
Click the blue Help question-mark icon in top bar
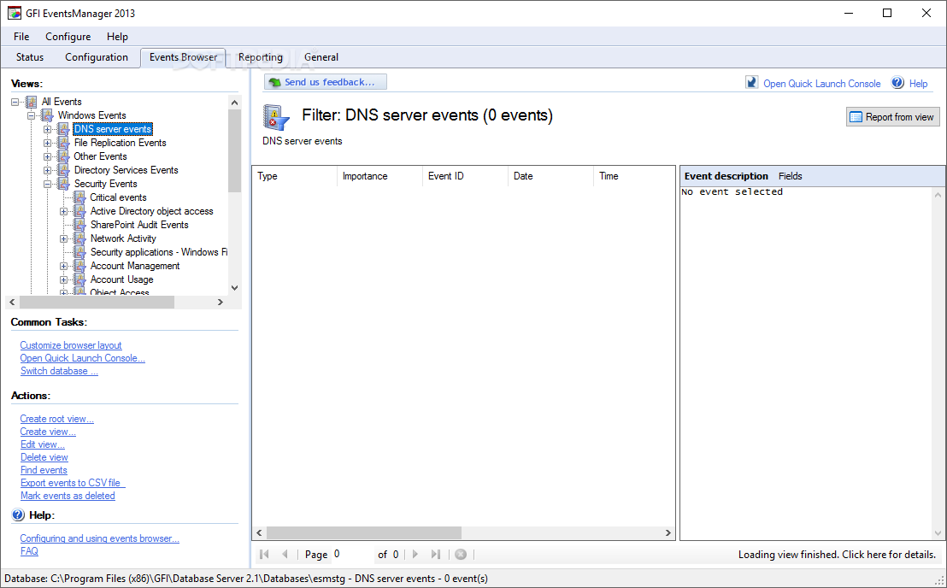tap(898, 83)
